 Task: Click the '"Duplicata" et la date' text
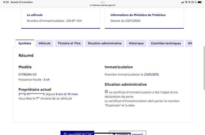pyautogui.click(x=120, y=105)
